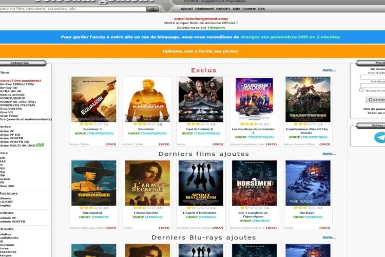This screenshot has width=385, height=257.
Task: Click the L'Esprit d'Halloween title link
Action: coord(199,213)
